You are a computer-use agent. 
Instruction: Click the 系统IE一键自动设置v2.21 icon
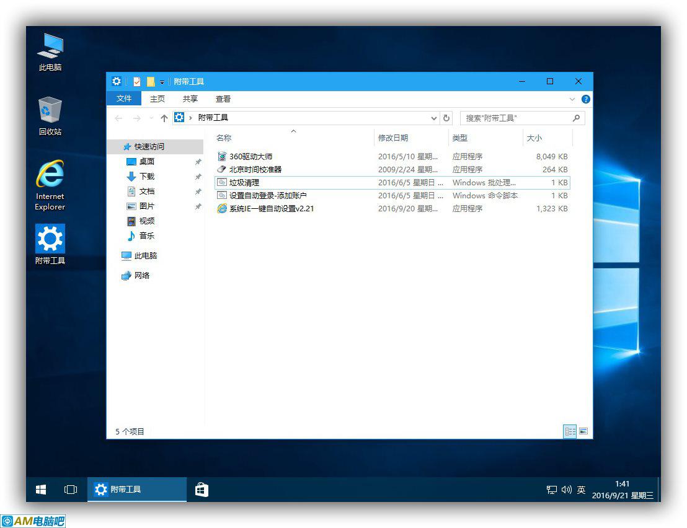222,208
